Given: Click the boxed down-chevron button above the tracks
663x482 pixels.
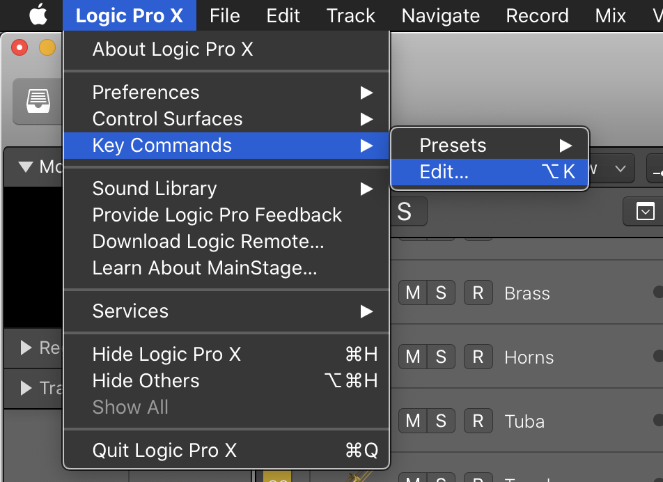Looking at the screenshot, I should pos(645,211).
